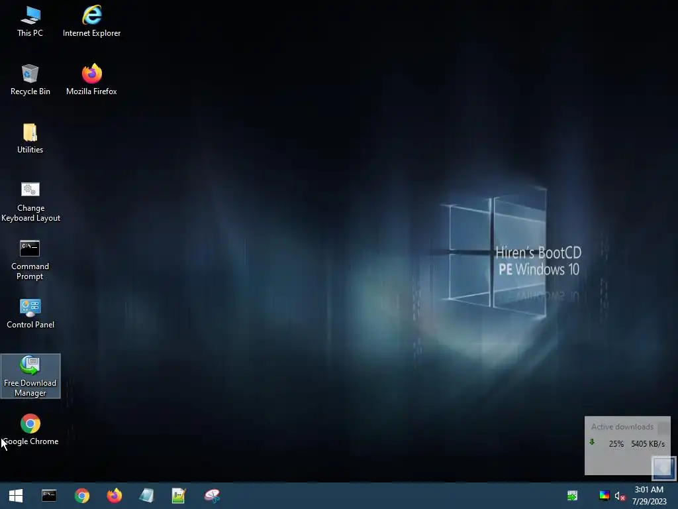Open This PC desktop icon
The image size is (678, 509).
tap(30, 21)
